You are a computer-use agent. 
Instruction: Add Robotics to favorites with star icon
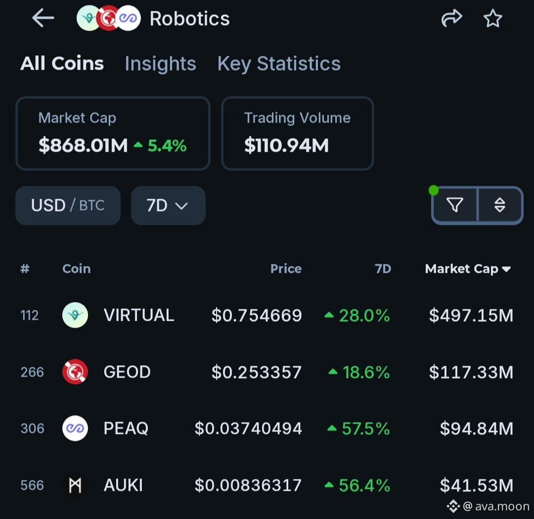pos(493,18)
